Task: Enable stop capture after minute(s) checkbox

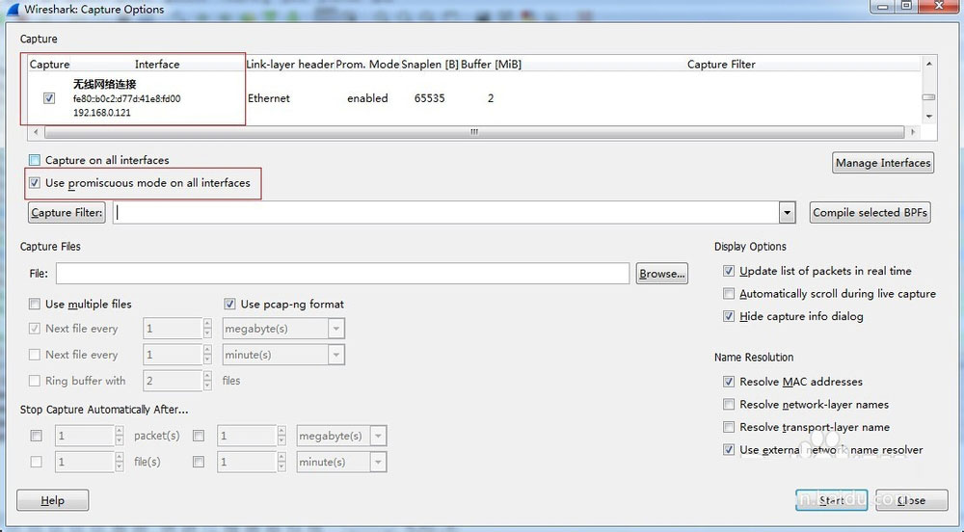Action: [x=199, y=462]
